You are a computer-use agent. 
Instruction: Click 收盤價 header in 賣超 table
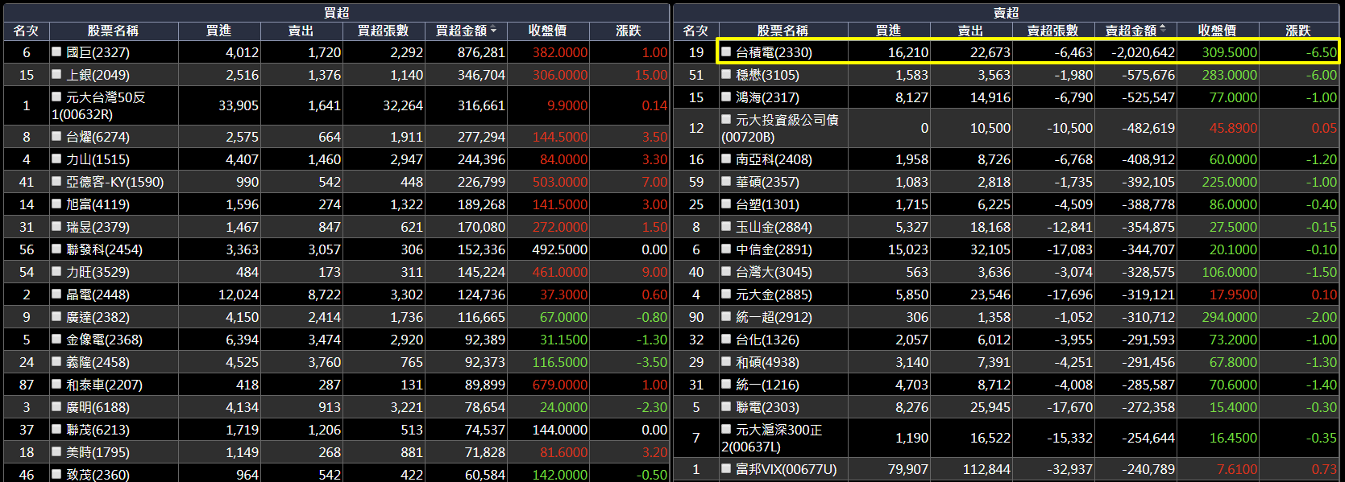point(1218,31)
